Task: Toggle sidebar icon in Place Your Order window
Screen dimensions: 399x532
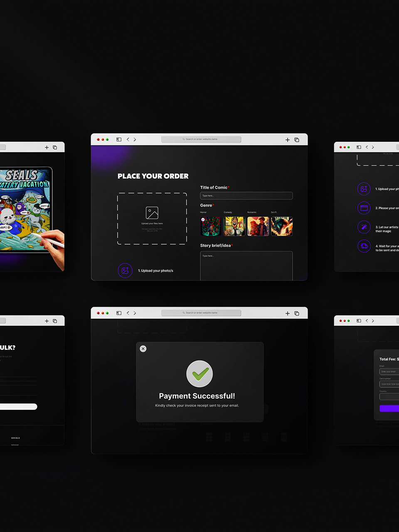Action: pos(119,140)
